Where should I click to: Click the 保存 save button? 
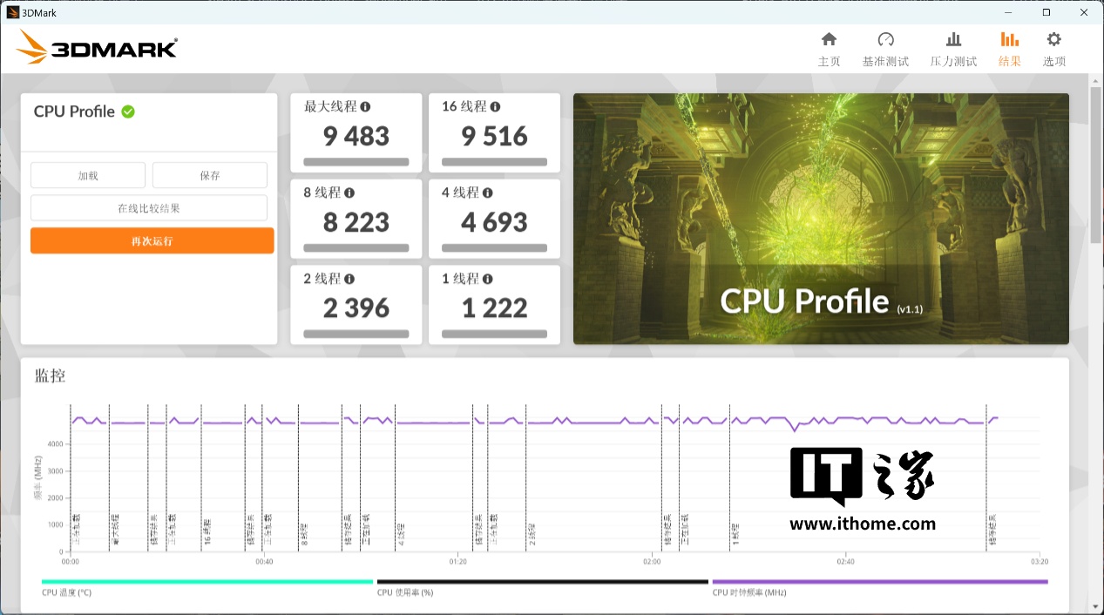click(210, 175)
